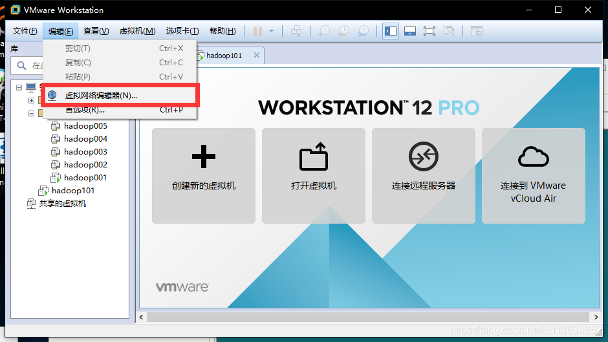Image resolution: width=608 pixels, height=342 pixels.
Task: Click the pause/suspend toolbar icon
Action: (258, 31)
